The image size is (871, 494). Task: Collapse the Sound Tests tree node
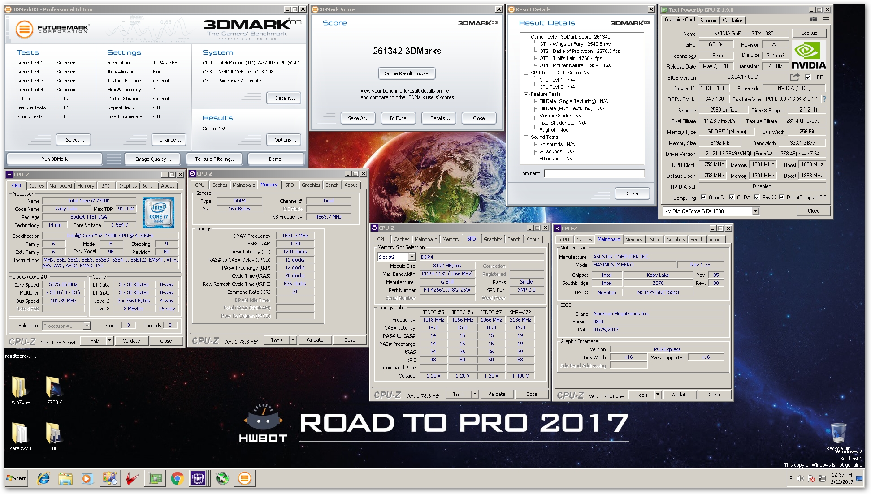pyautogui.click(x=526, y=137)
